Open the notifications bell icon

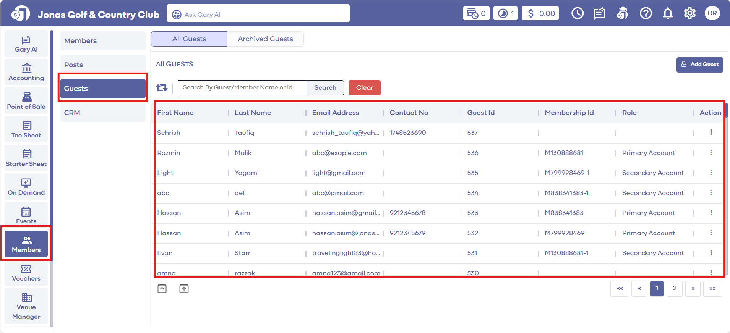click(x=668, y=14)
